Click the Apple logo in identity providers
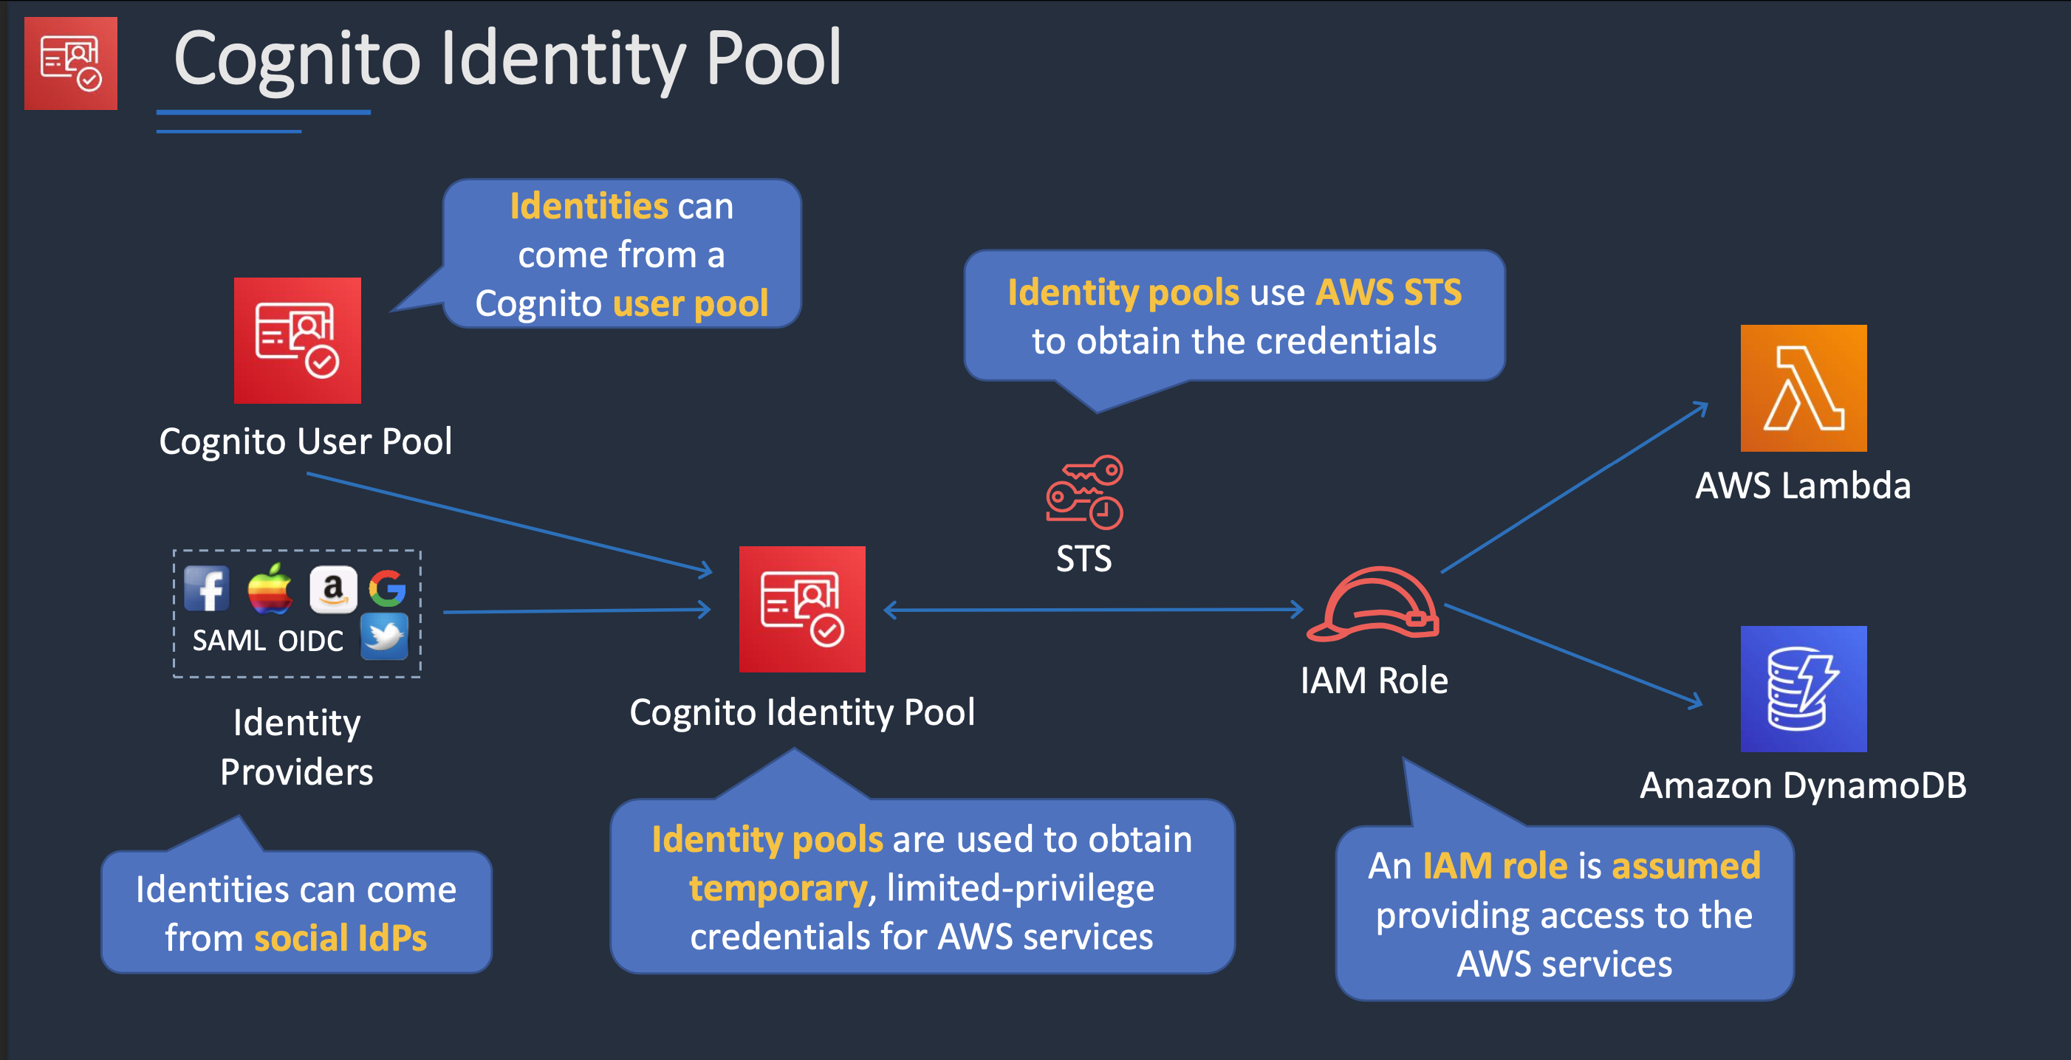Viewport: 2071px width, 1060px height. (270, 588)
